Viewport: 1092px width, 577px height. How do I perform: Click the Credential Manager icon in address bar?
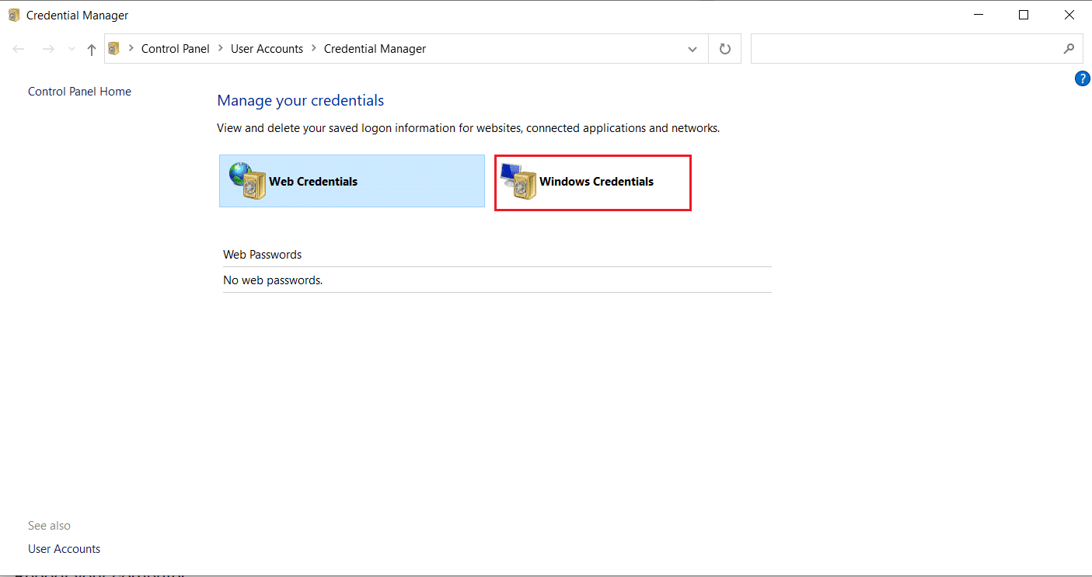[x=113, y=48]
